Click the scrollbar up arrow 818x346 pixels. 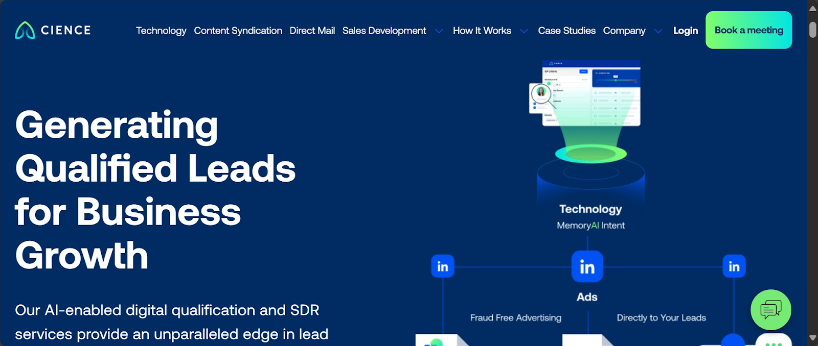pos(812,8)
